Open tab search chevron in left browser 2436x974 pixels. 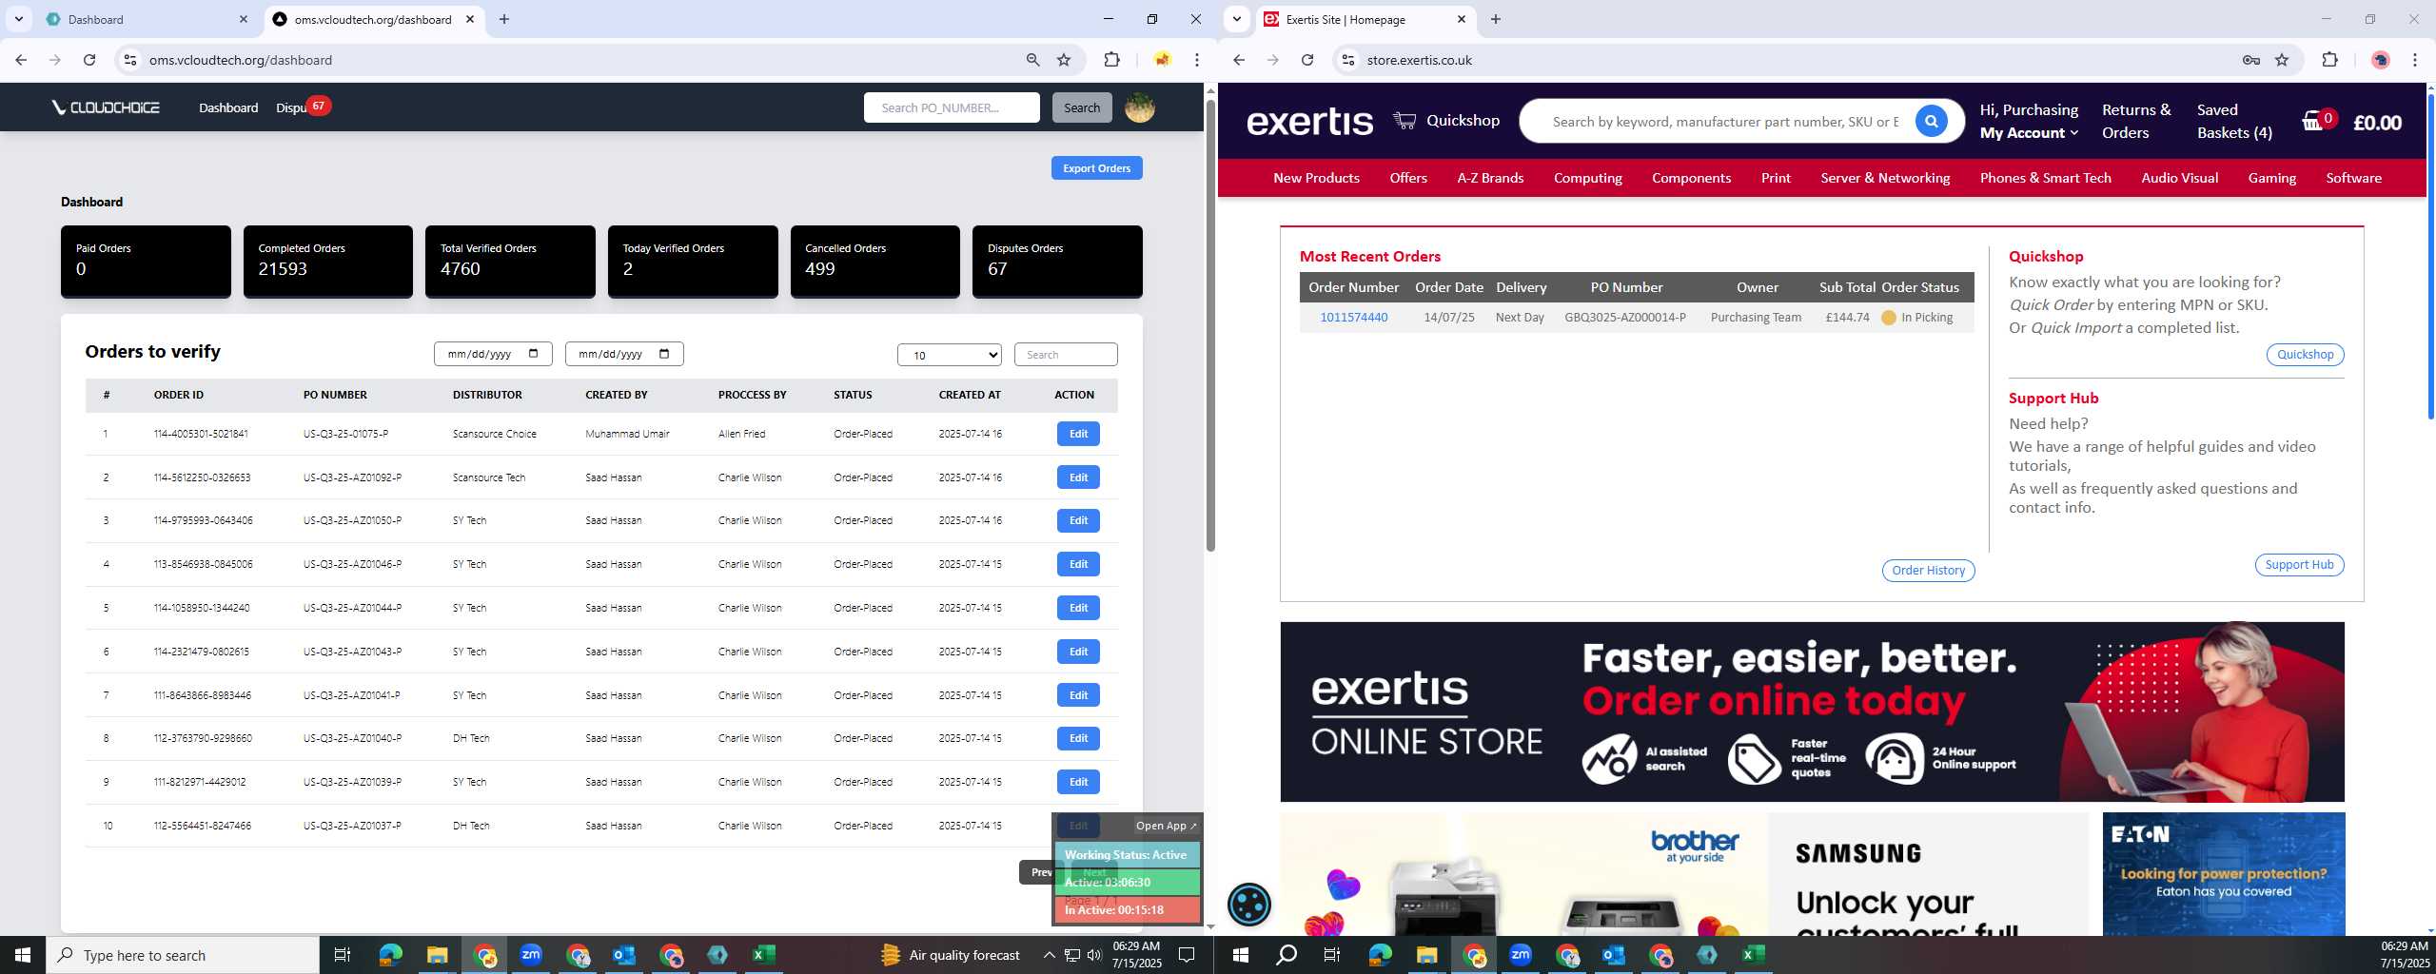pos(18,19)
